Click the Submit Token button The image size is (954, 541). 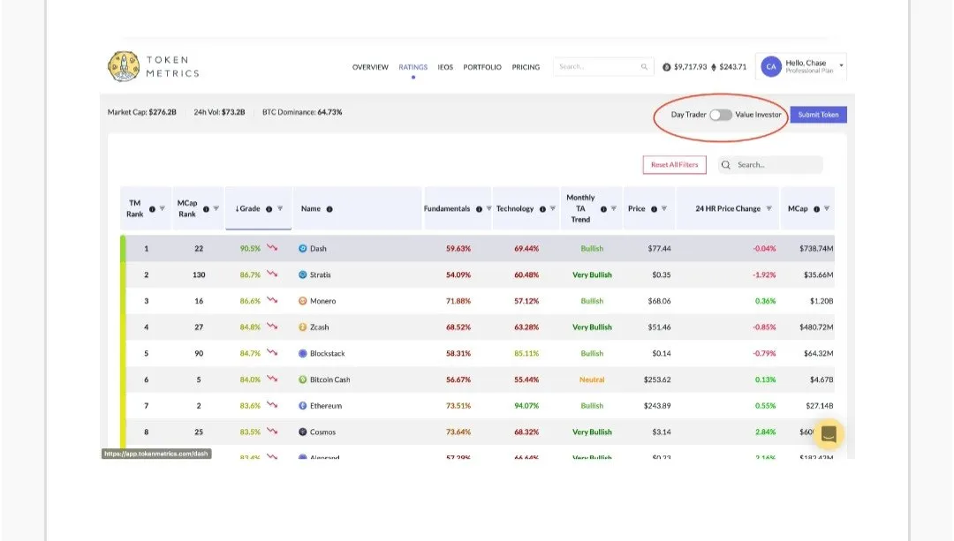818,115
